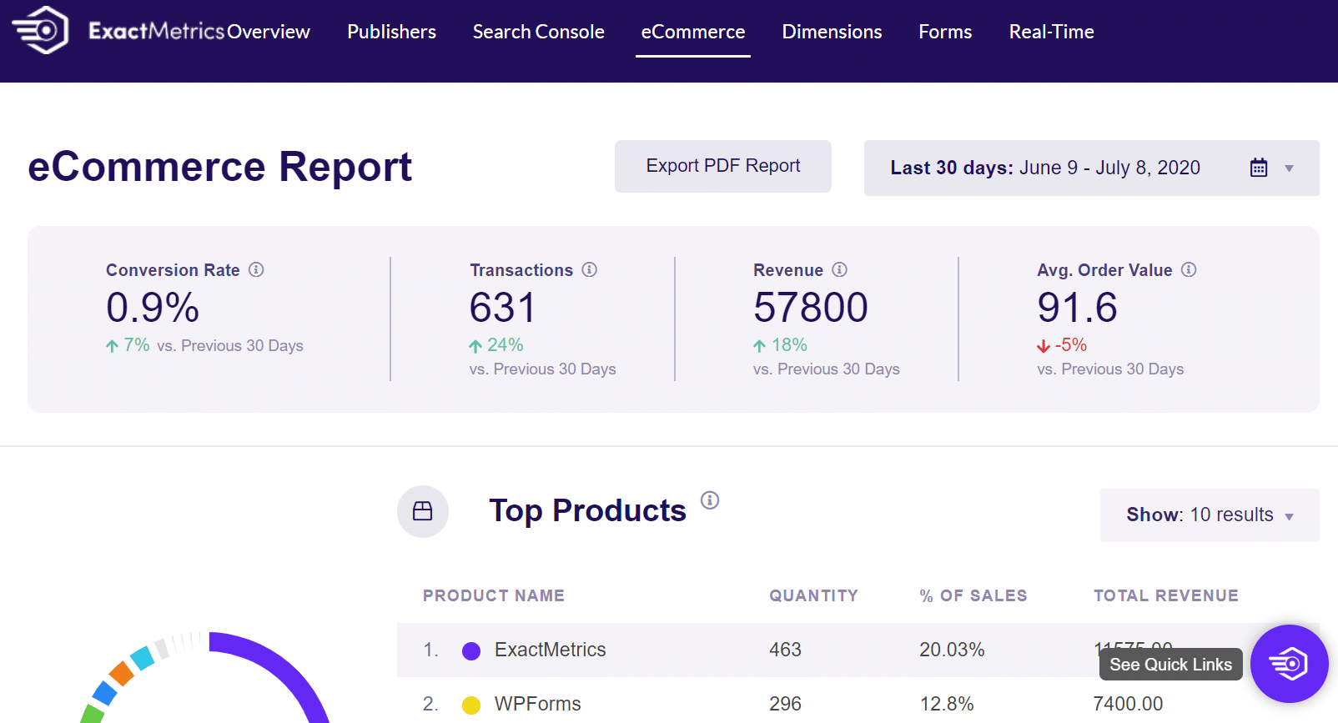This screenshot has width=1338, height=723.
Task: Click the 12.8% sales value
Action: pos(947,704)
